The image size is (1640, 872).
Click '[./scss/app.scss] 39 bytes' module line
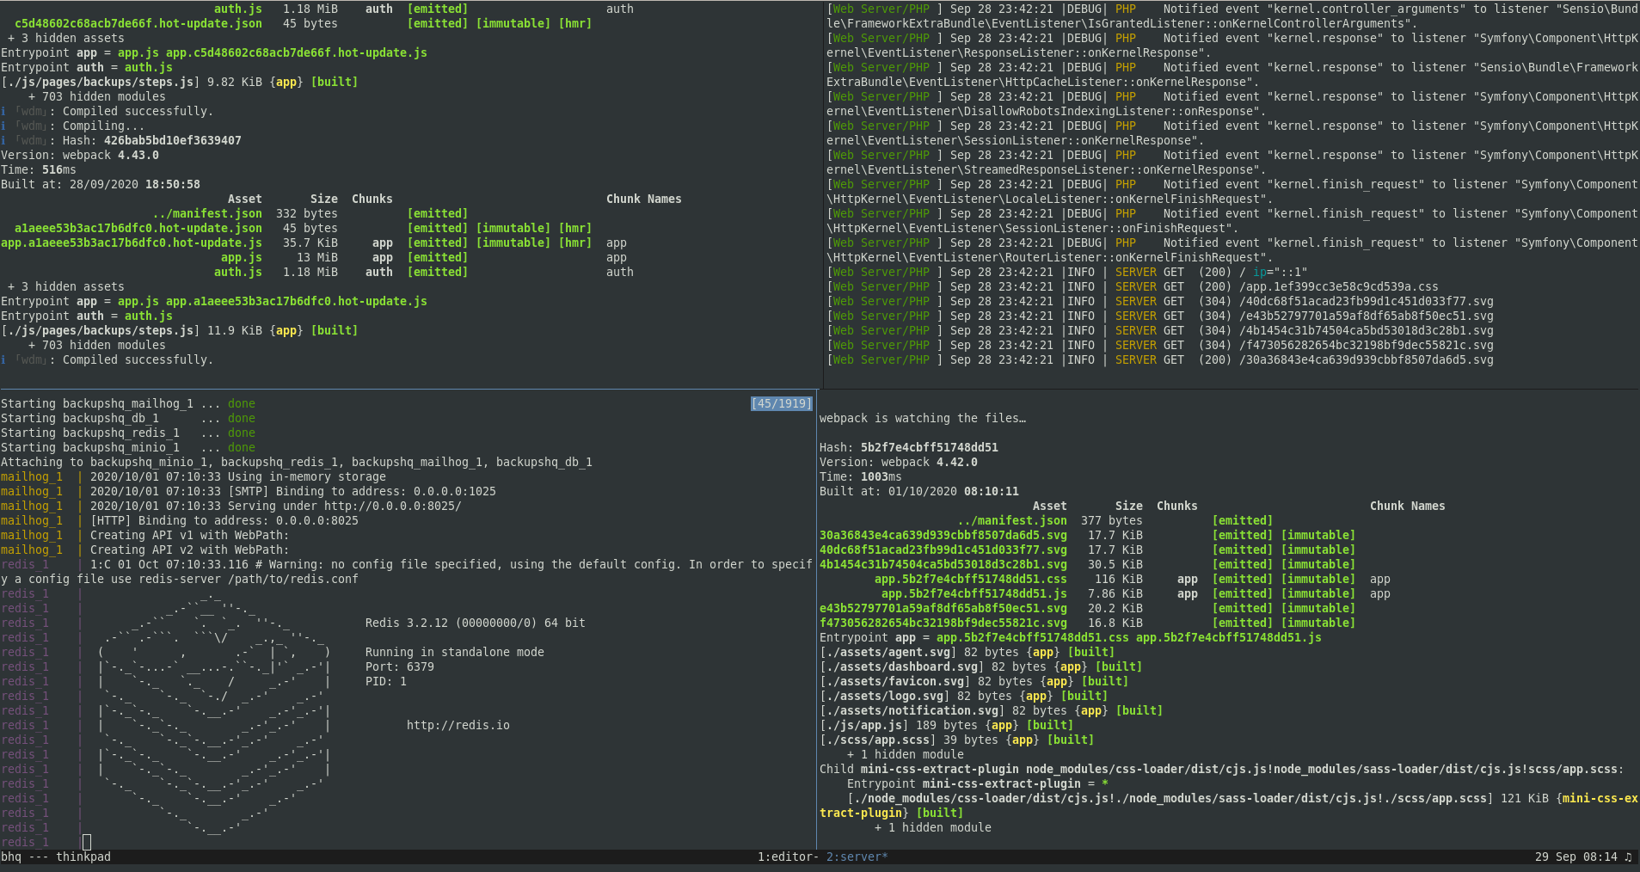click(957, 740)
